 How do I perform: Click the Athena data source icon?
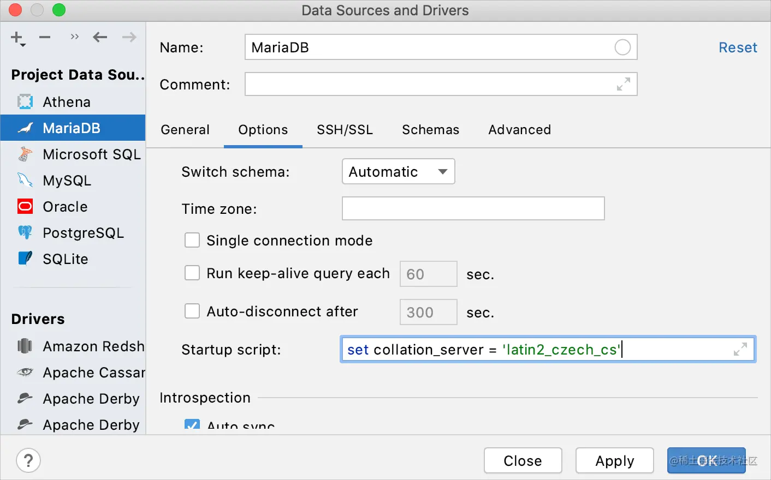pyautogui.click(x=25, y=102)
